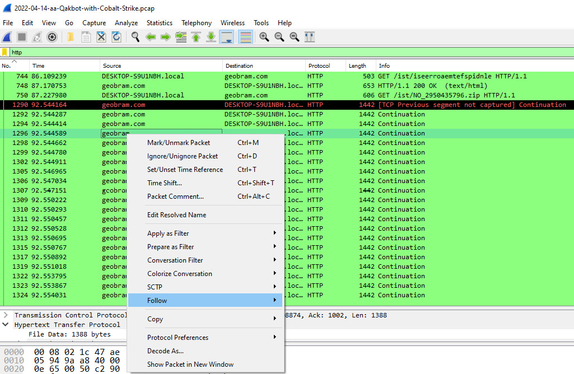Viewport: 574px width, 374px height.
Task: Close this capture file icon
Action: tap(101, 37)
